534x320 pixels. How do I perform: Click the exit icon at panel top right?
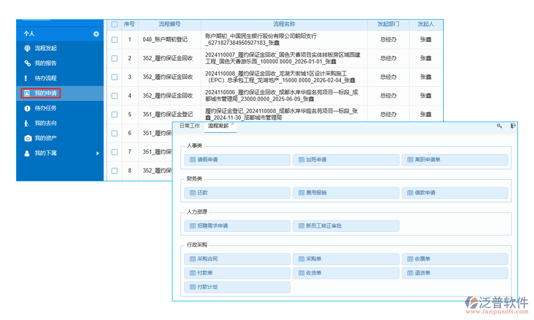(x=513, y=126)
